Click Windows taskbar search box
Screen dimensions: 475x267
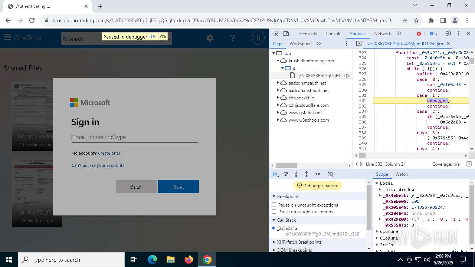click(71, 260)
